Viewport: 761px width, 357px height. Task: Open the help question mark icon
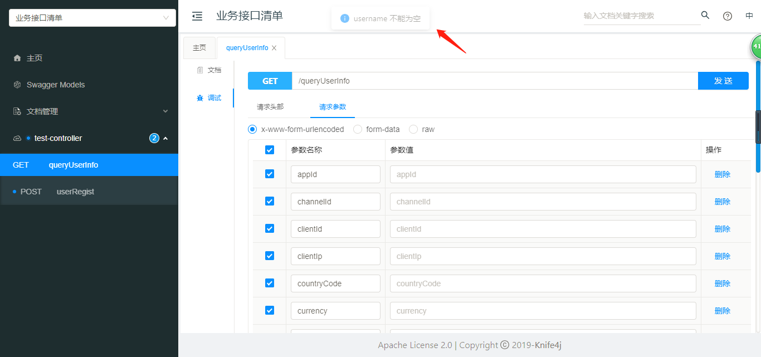click(728, 16)
